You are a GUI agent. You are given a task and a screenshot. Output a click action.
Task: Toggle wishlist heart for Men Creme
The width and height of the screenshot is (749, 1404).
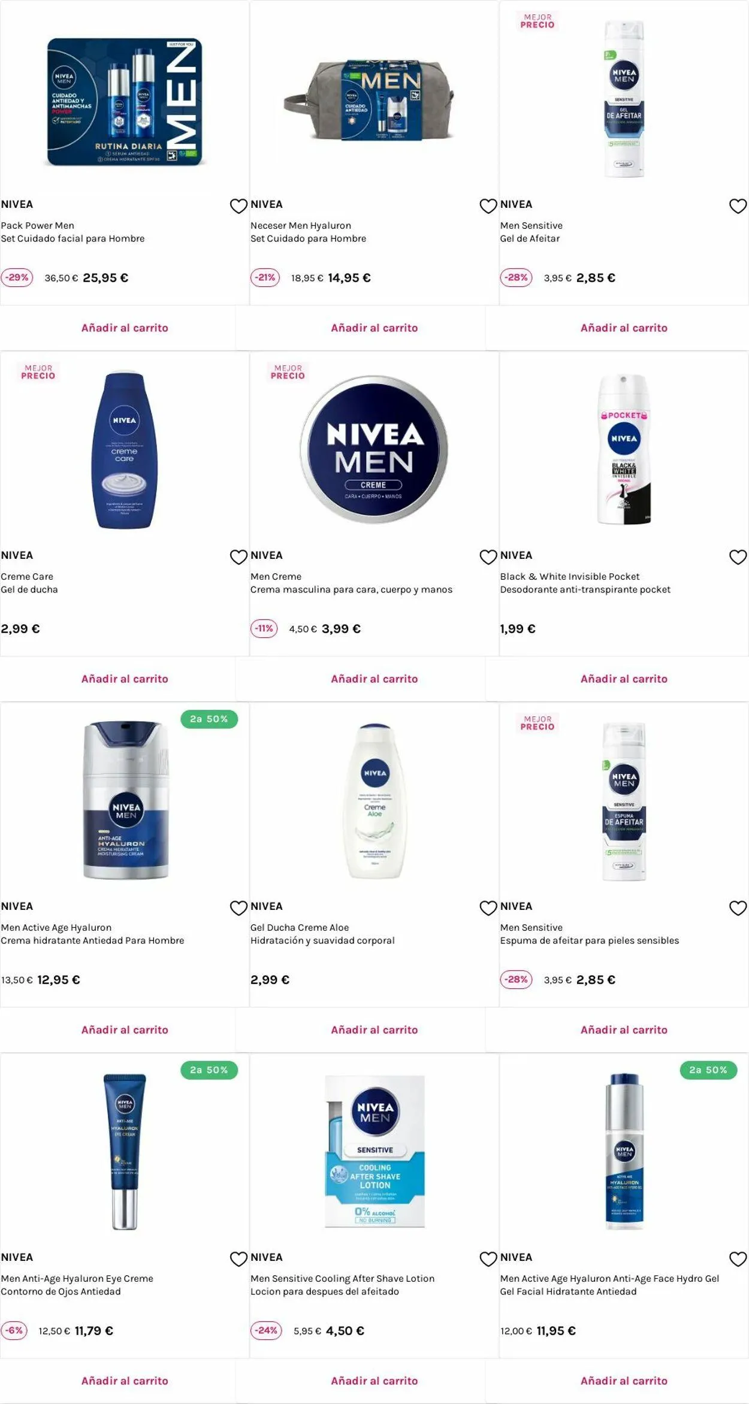pos(488,557)
